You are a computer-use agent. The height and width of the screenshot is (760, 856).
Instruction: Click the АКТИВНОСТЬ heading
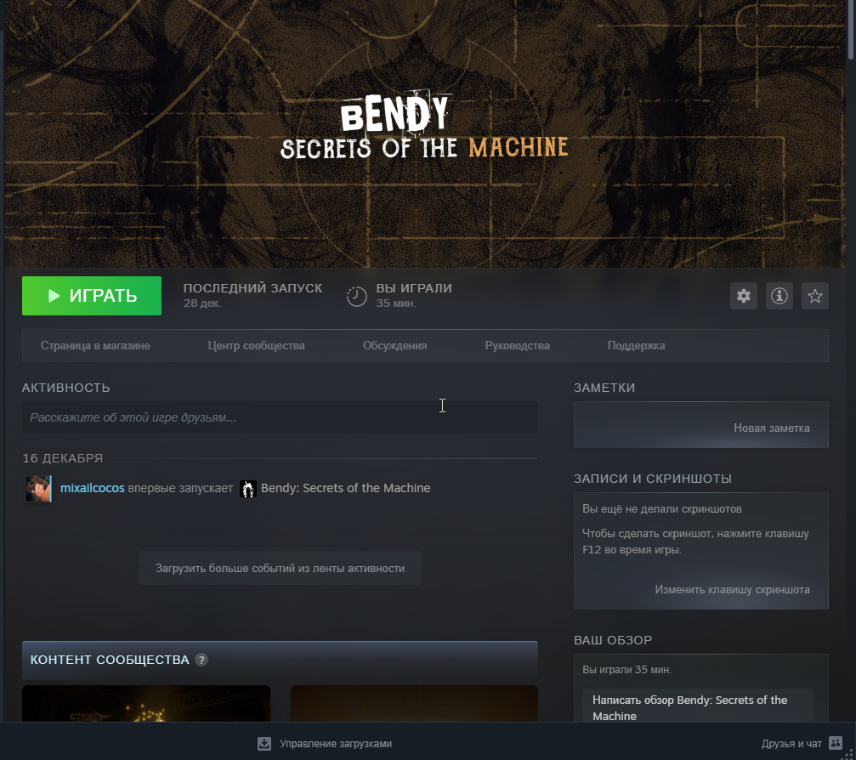point(66,388)
